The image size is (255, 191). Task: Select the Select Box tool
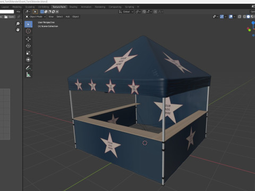coord(28,24)
